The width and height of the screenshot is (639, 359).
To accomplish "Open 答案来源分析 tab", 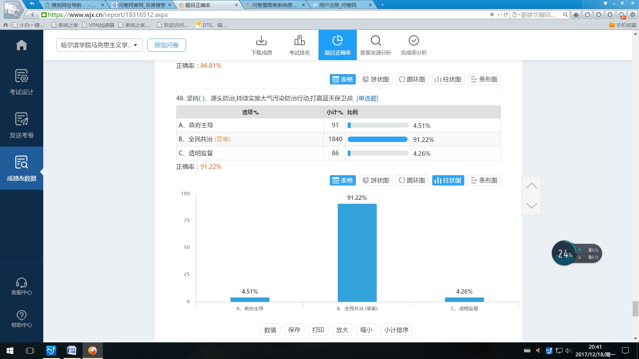I will coord(376,45).
